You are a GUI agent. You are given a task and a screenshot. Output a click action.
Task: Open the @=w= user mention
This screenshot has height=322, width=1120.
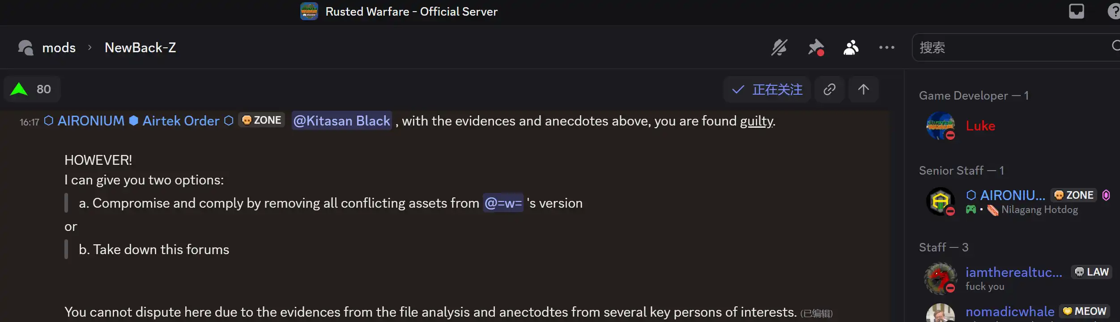503,203
